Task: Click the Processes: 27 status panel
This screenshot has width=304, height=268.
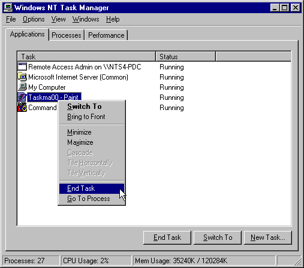Action: point(31,261)
